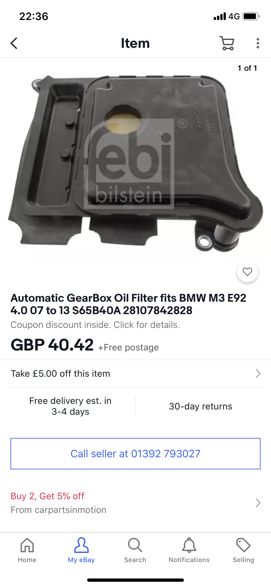The height and width of the screenshot is (587, 271).
Task: Expand the Buy 2, Get 5% off chevron
Action: click(258, 503)
